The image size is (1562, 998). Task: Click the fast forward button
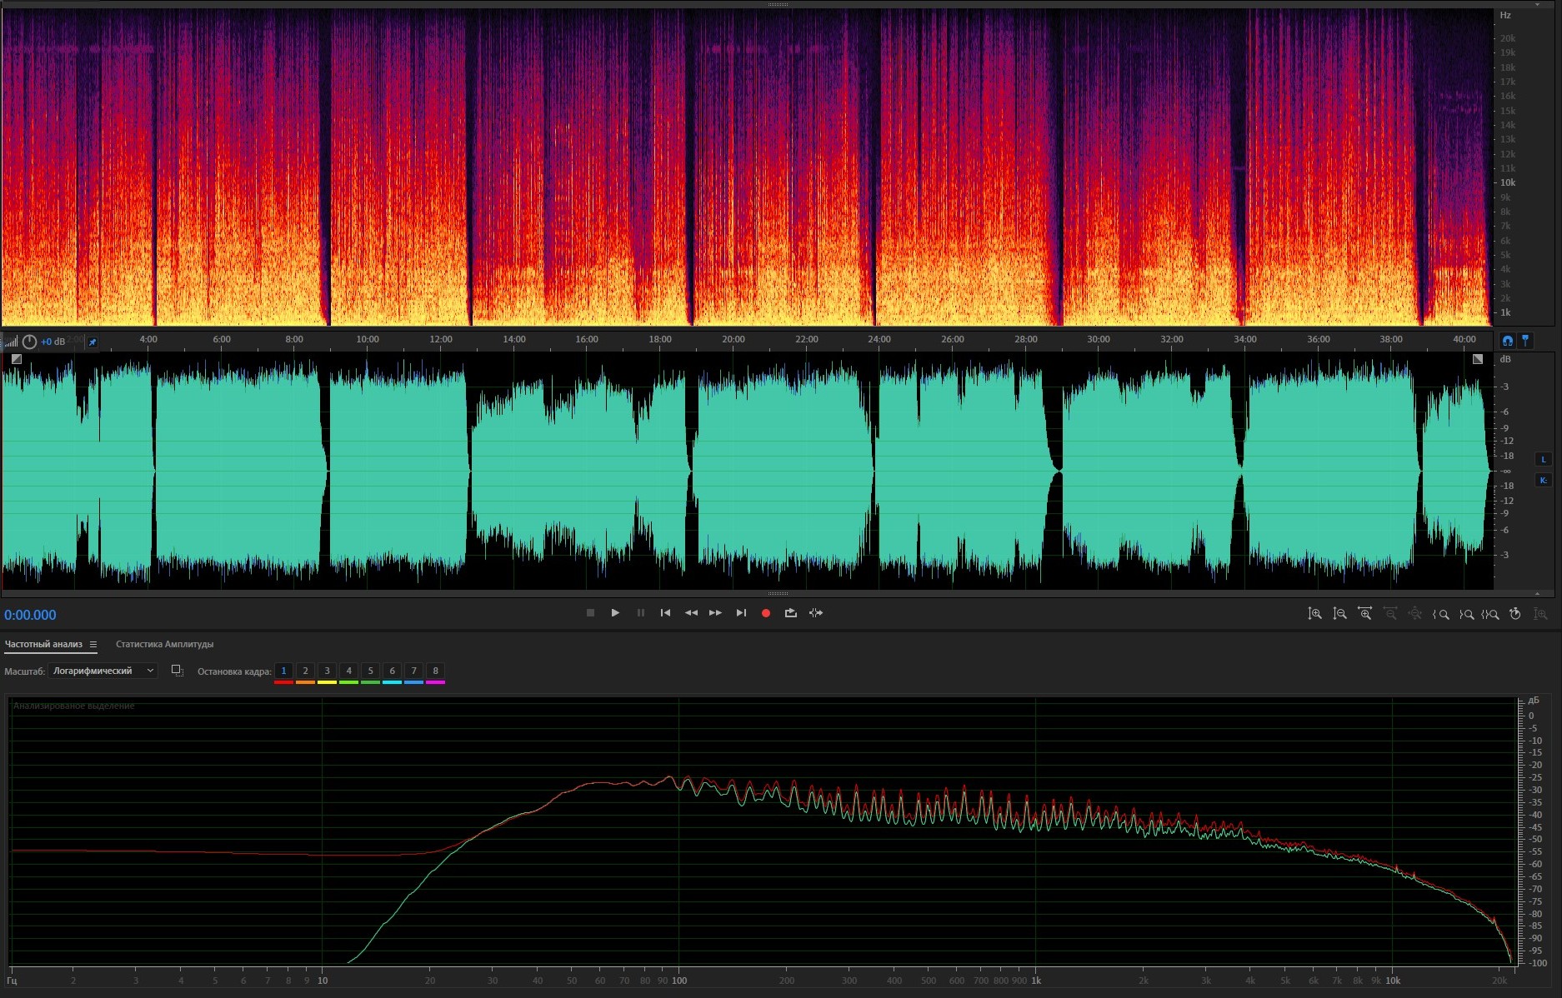[715, 613]
